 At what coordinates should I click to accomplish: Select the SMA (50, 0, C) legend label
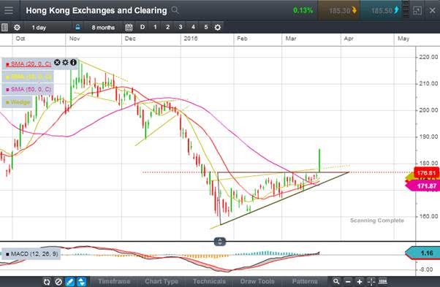click(x=31, y=89)
